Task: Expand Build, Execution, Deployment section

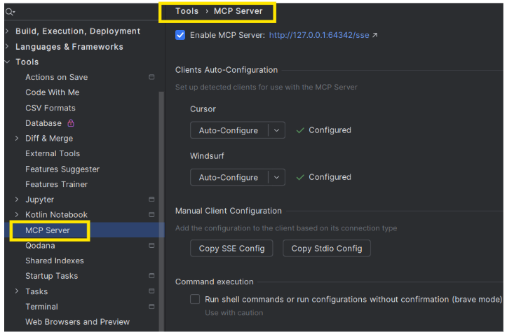Action: pos(8,31)
